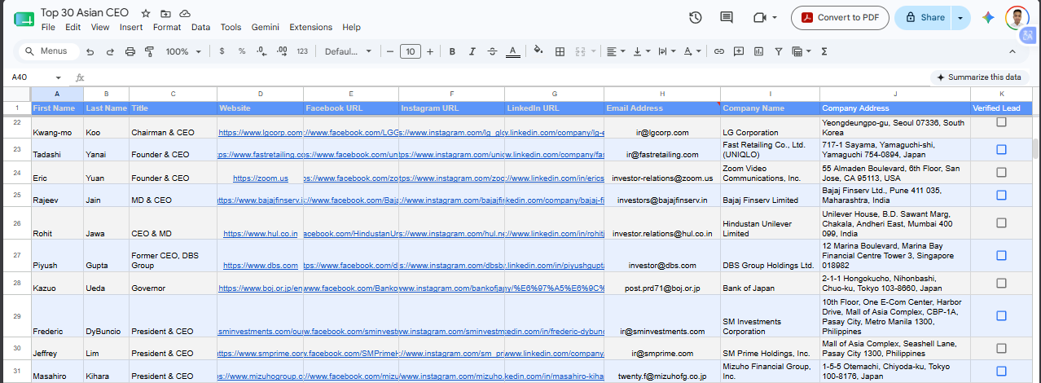Viewport: 1041px width, 383px height.
Task: Insert a chart
Action: click(x=758, y=51)
